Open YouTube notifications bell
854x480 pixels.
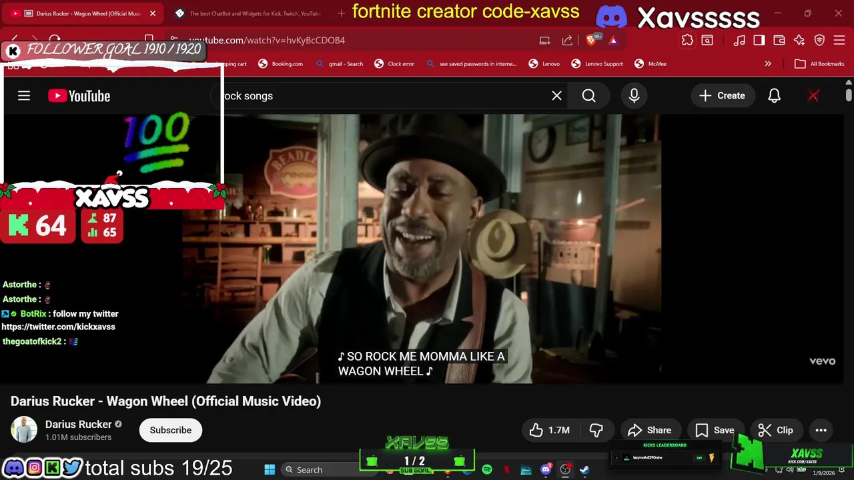(x=774, y=96)
